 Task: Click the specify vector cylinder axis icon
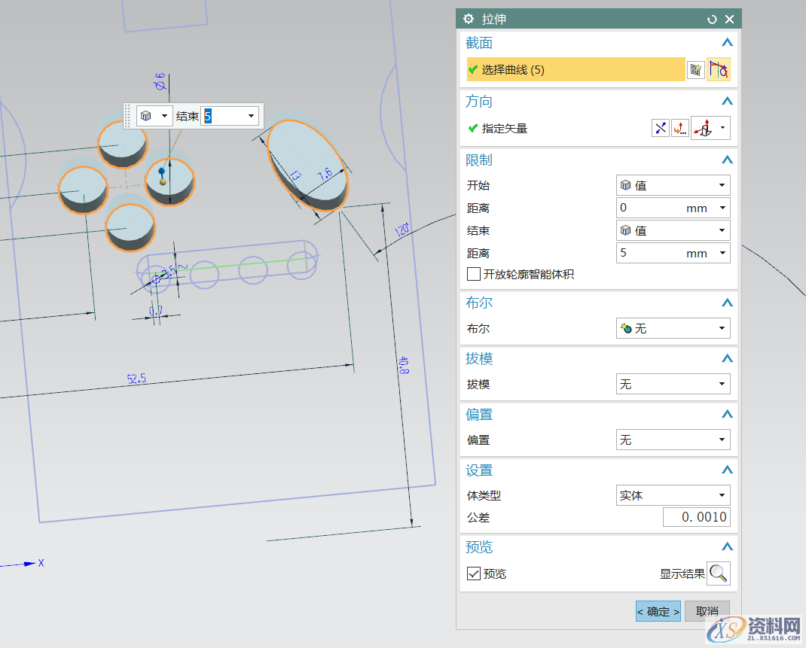pyautogui.click(x=707, y=128)
